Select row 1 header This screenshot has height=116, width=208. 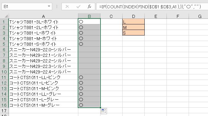pyautogui.click(x=4, y=22)
